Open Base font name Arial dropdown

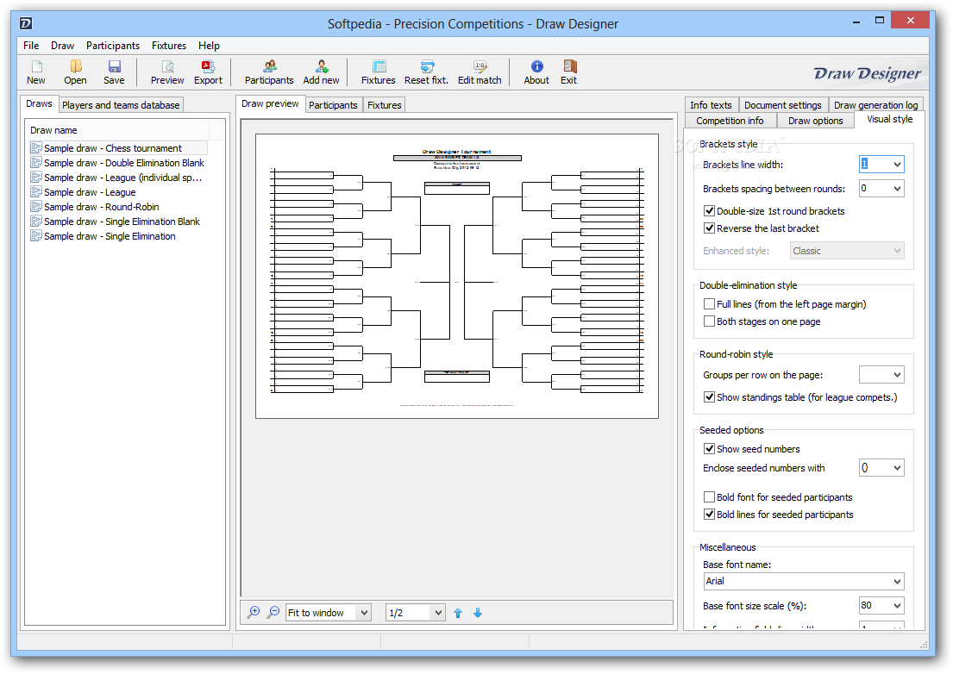[x=896, y=581]
